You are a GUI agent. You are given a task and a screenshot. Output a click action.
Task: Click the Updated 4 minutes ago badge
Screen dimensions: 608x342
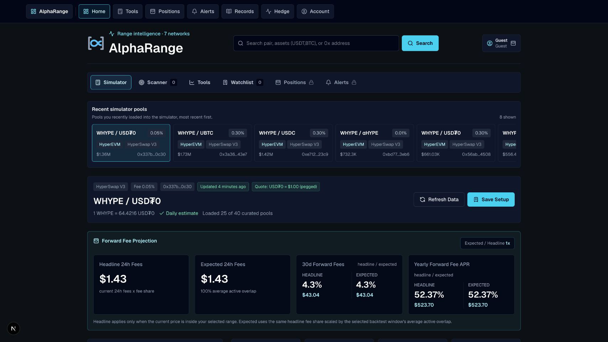click(x=223, y=187)
